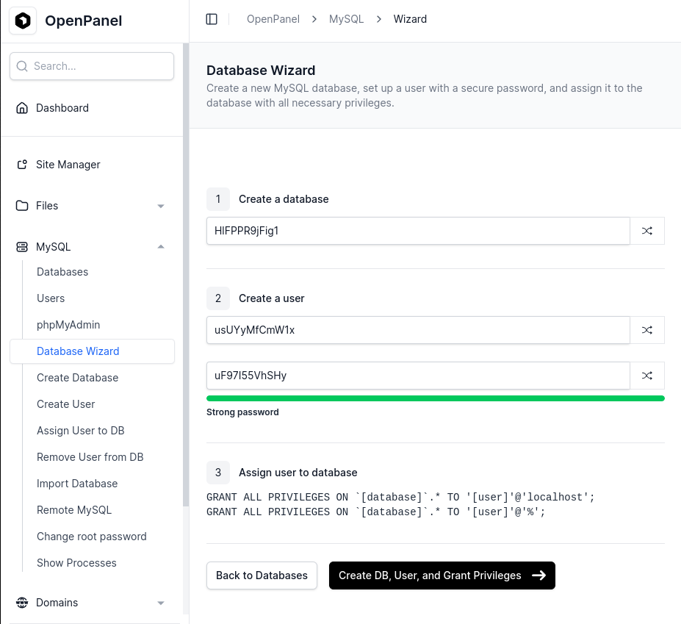Image resolution: width=681 pixels, height=624 pixels.
Task: Click the database name input field
Action: coord(418,231)
